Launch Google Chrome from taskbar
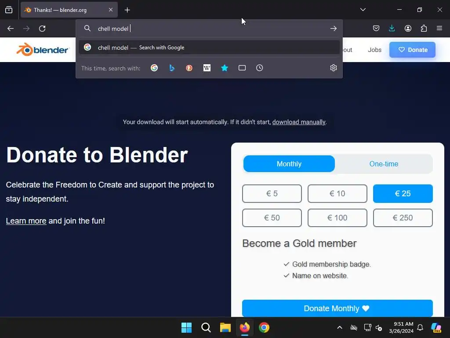 pyautogui.click(x=264, y=327)
